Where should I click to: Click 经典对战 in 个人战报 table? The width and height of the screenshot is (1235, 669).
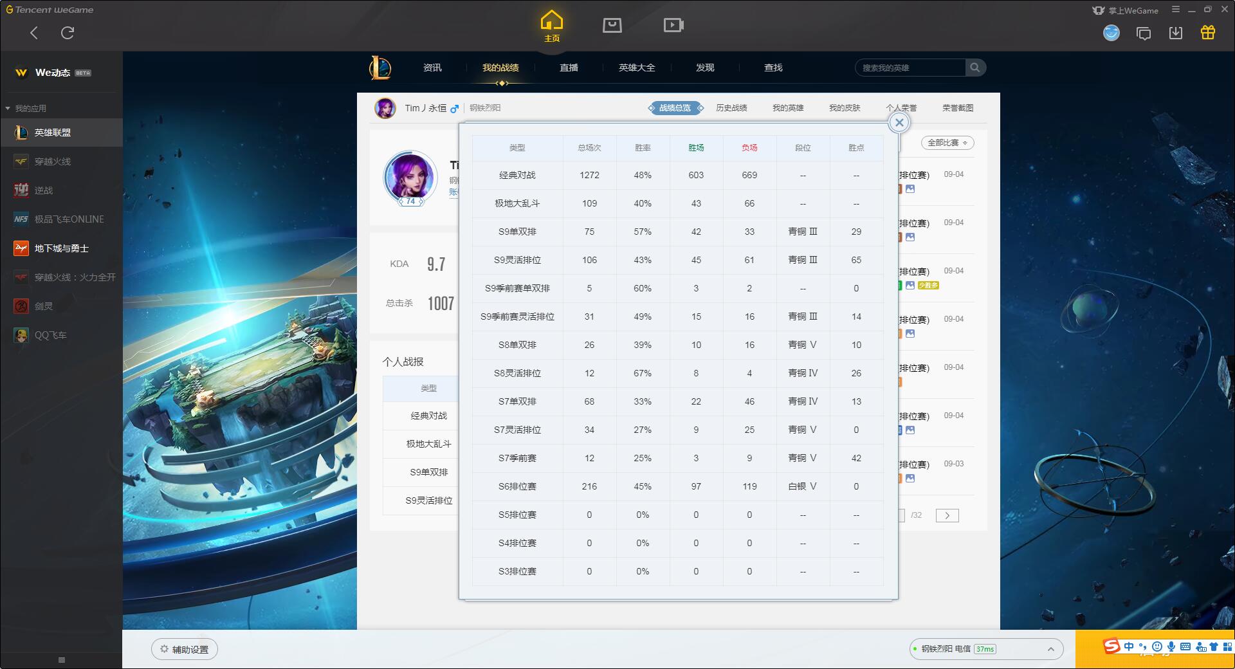tap(428, 416)
